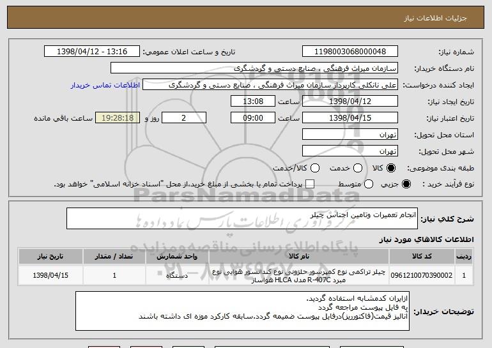Click the ایجاد کننده درخواست field
Screen dimensions: 492x348
tap(270, 85)
